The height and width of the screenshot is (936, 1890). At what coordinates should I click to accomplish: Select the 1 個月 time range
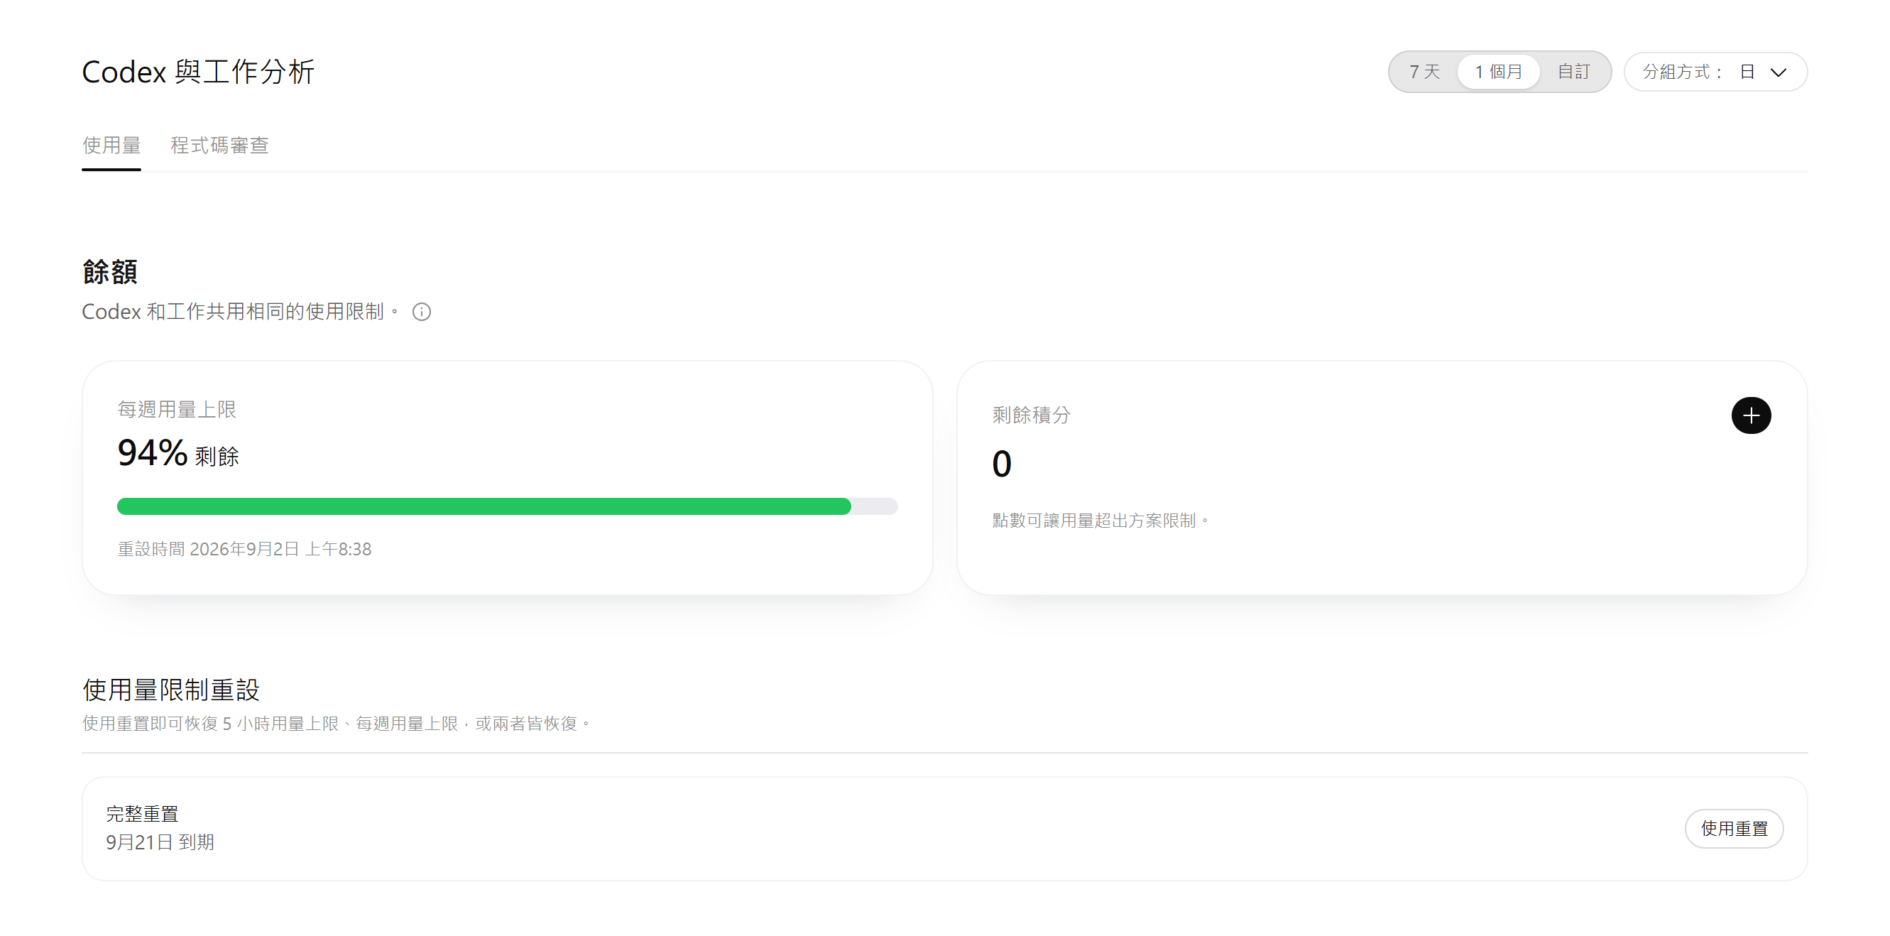[x=1498, y=72]
